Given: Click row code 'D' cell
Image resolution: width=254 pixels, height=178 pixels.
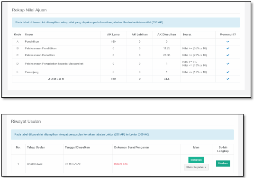Looking at the screenshot, I should point(18,64).
